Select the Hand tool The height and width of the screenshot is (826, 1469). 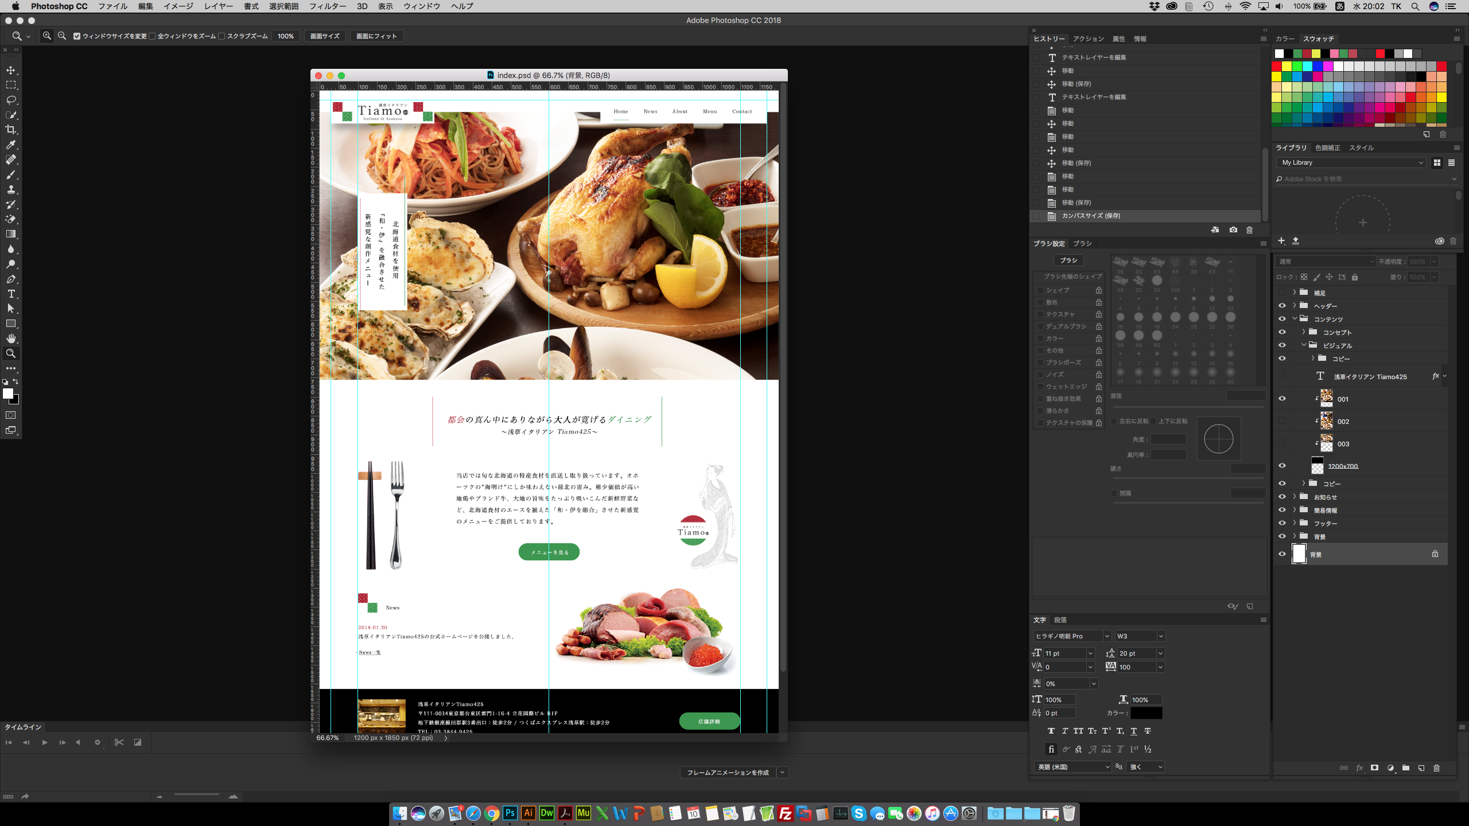tap(11, 338)
